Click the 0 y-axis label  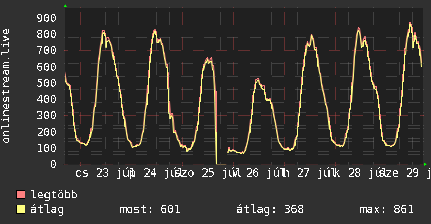coord(53,164)
